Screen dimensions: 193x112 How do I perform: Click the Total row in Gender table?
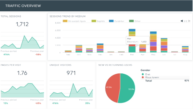(x=165, y=81)
